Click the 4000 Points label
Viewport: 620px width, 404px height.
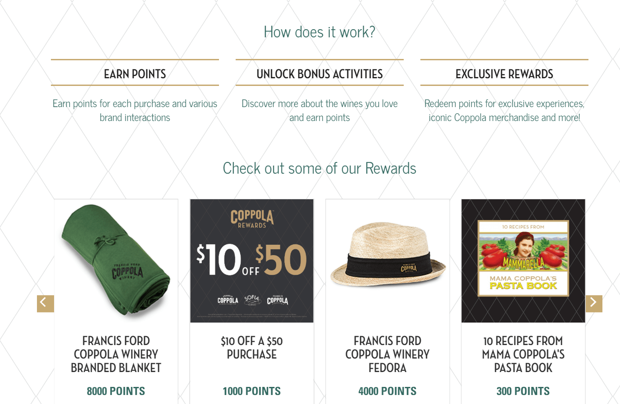coord(387,391)
